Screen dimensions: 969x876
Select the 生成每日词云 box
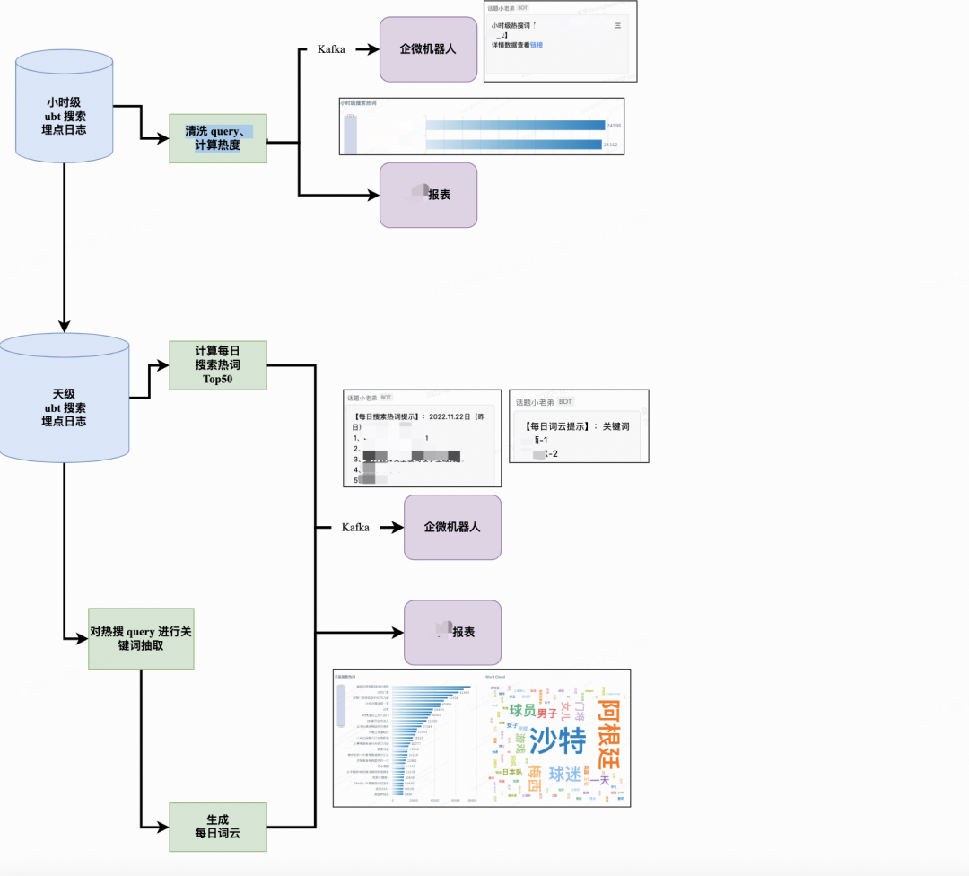tap(218, 828)
